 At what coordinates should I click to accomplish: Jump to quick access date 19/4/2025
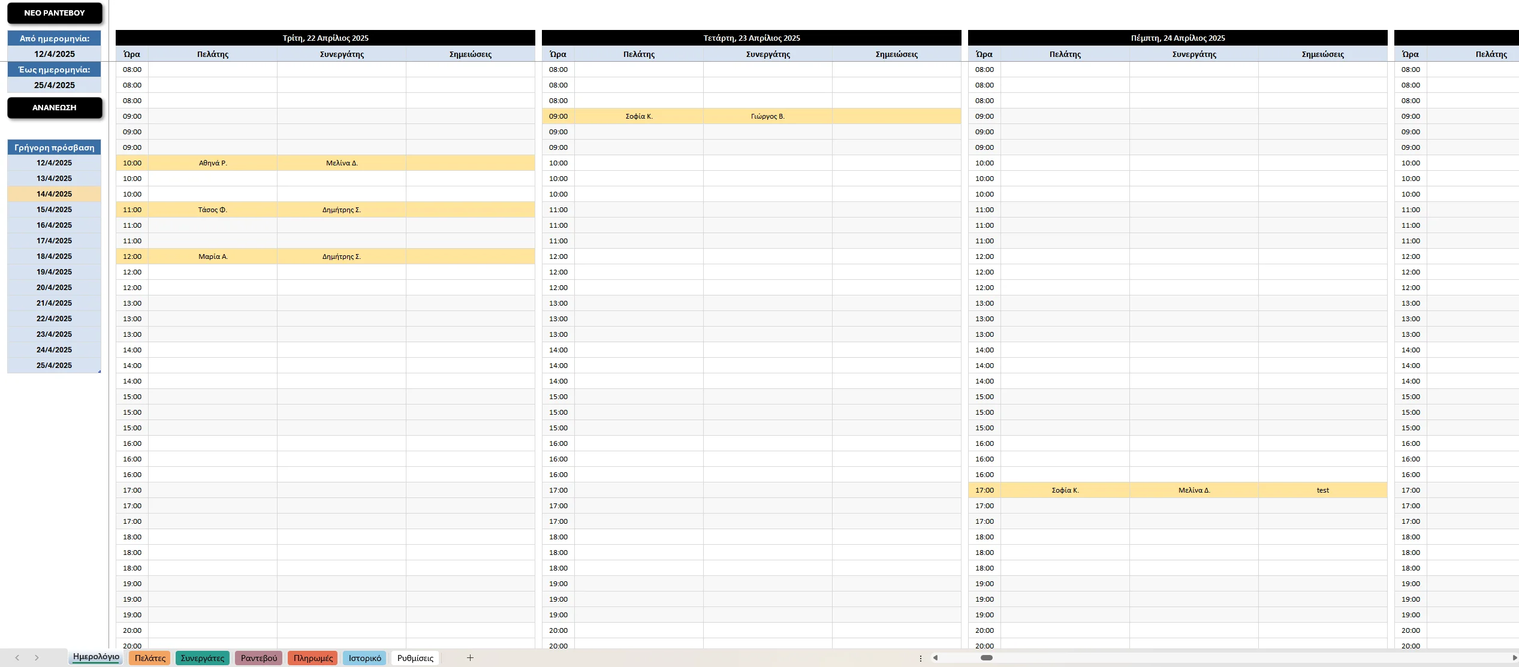click(x=55, y=272)
